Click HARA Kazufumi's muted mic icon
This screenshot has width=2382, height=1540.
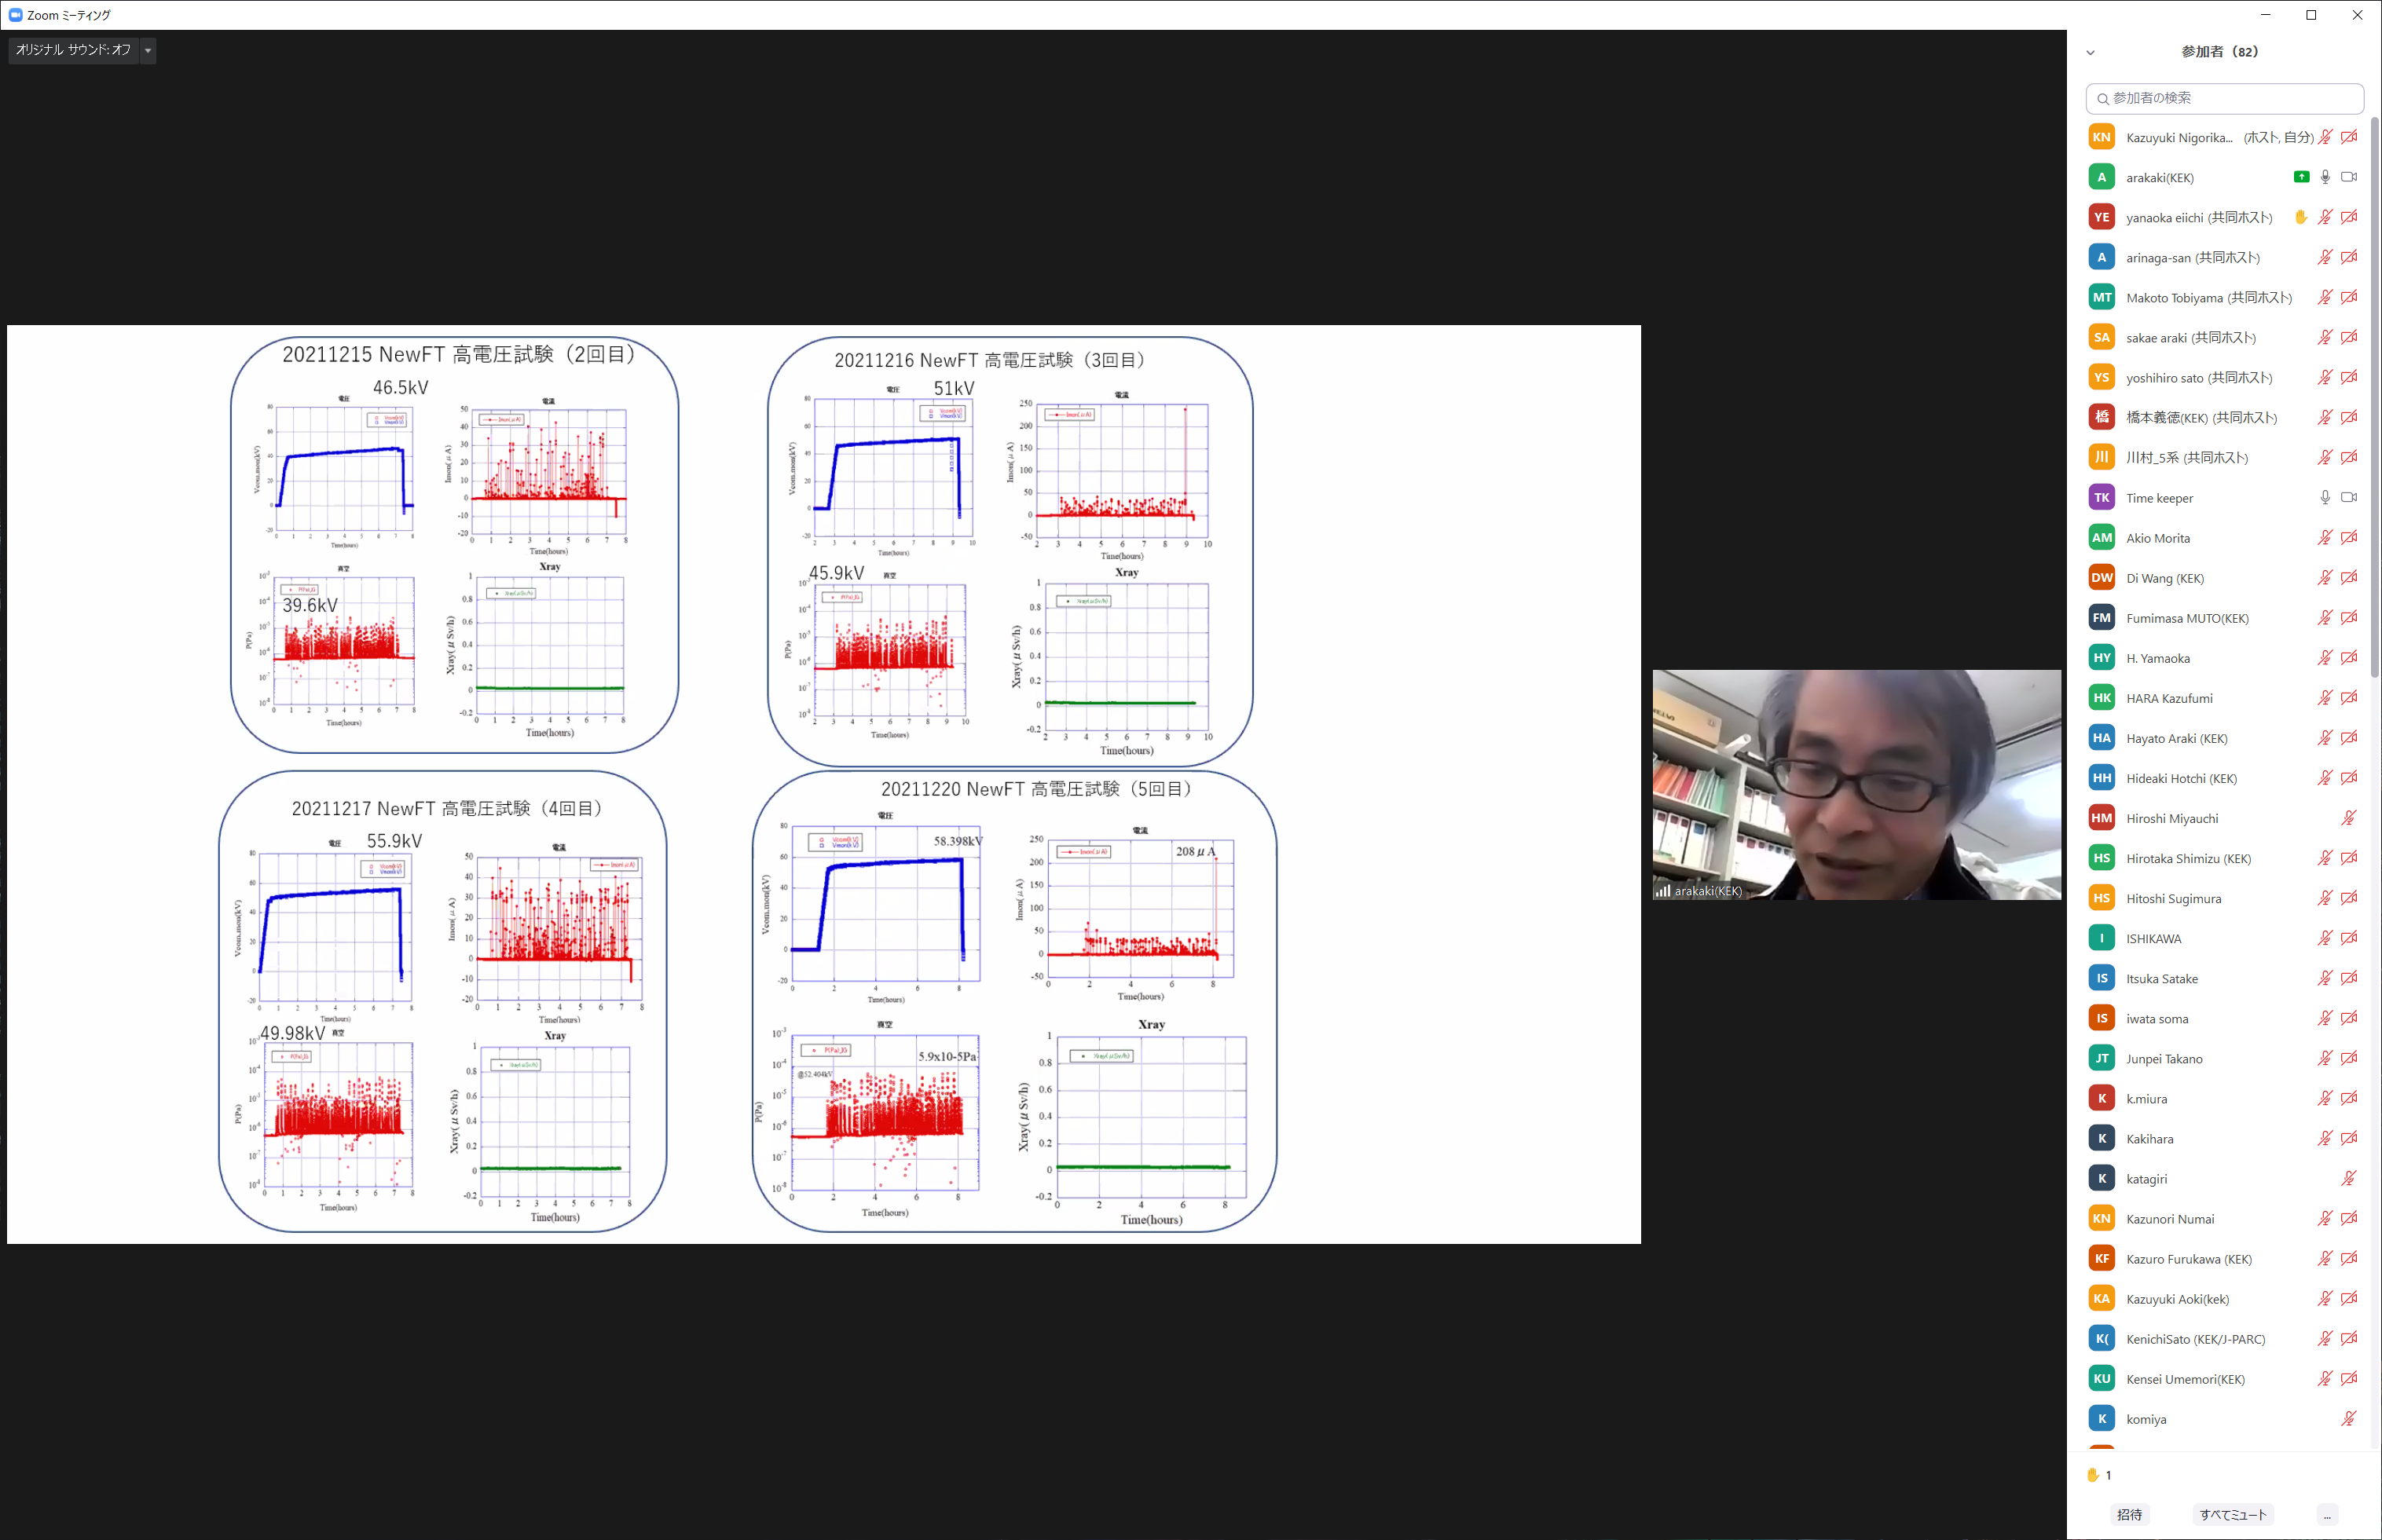point(2325,697)
